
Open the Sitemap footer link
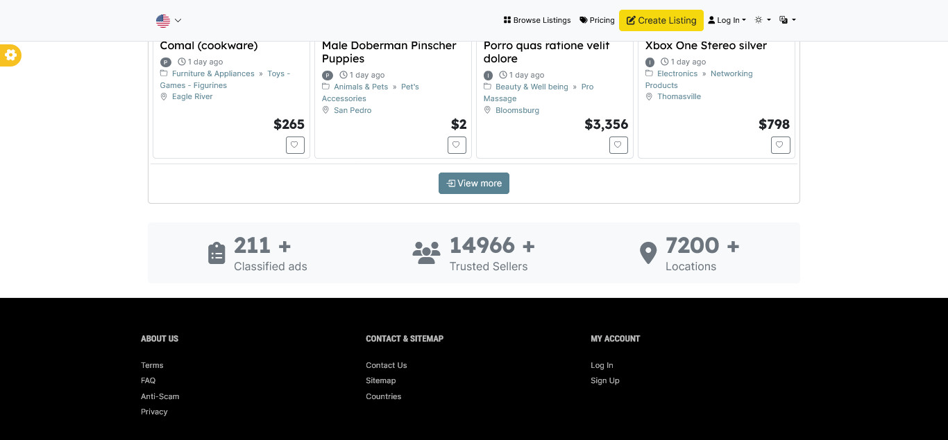381,380
